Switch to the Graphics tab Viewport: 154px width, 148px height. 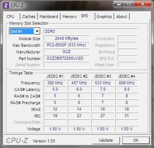[x=104, y=17]
